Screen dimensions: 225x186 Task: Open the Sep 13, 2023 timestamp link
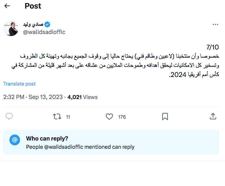[x=46, y=97]
